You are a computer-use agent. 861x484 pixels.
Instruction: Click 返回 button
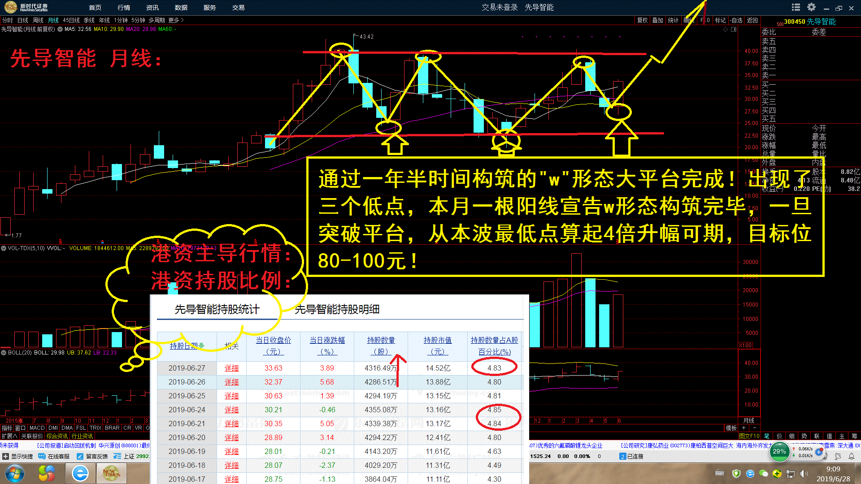(x=752, y=20)
